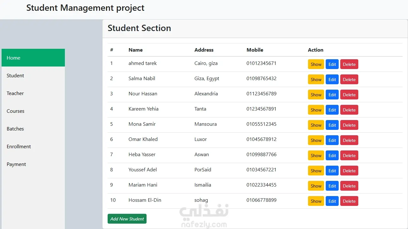The height and width of the screenshot is (229, 408).
Task: Delete ahmed tarek's record
Action: pos(349,64)
